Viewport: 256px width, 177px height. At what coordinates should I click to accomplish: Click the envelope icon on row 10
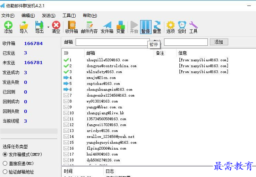pos(66,113)
